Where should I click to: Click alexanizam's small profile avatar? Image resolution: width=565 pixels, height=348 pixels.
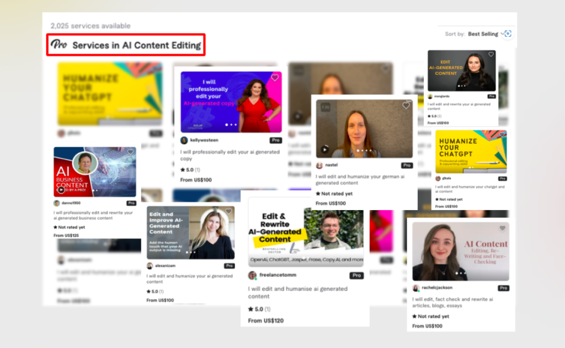[x=150, y=266]
